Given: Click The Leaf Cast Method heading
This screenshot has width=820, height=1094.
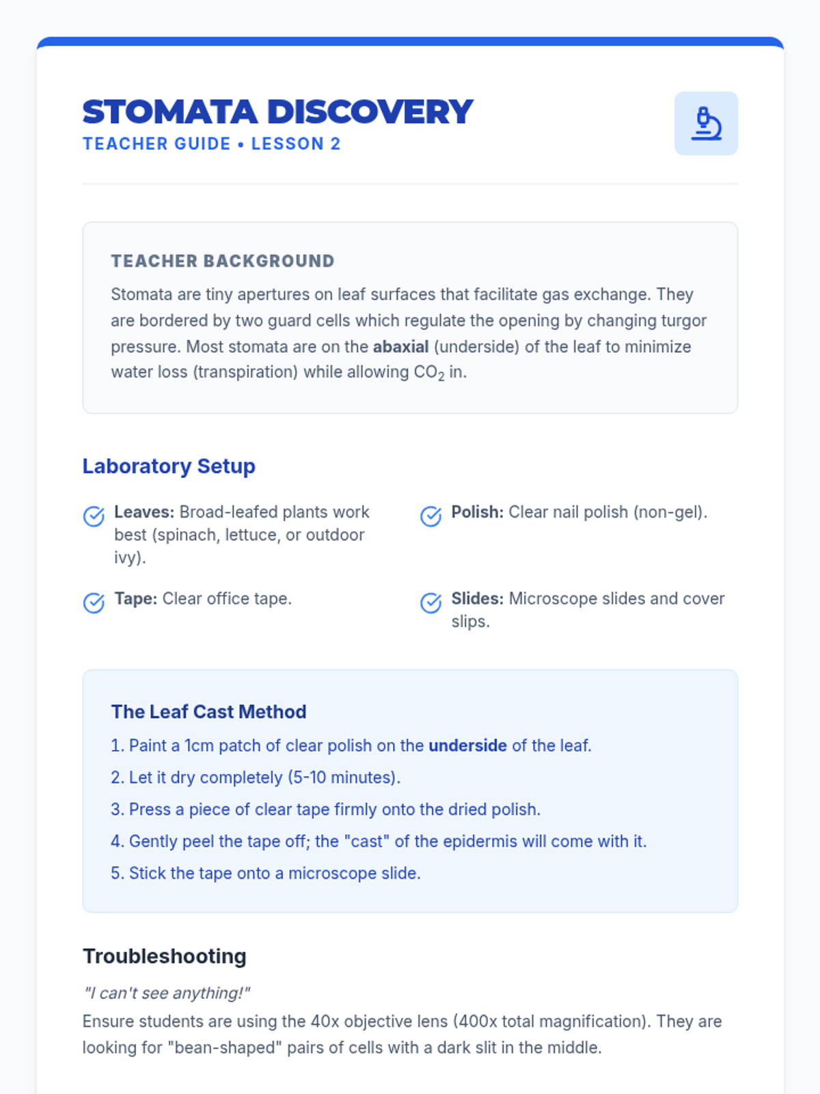Looking at the screenshot, I should (208, 712).
